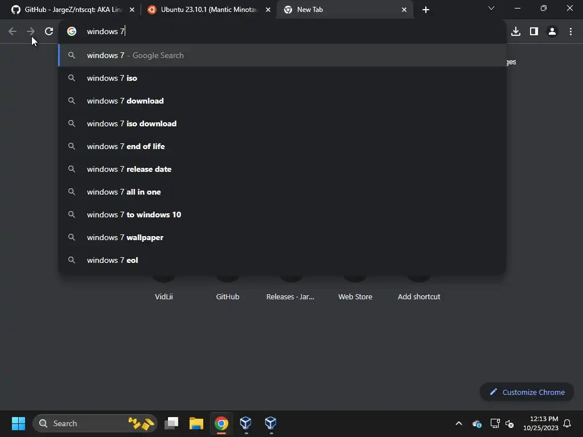Click the muted volume tray icon
This screenshot has width=583, height=437.
point(510,423)
